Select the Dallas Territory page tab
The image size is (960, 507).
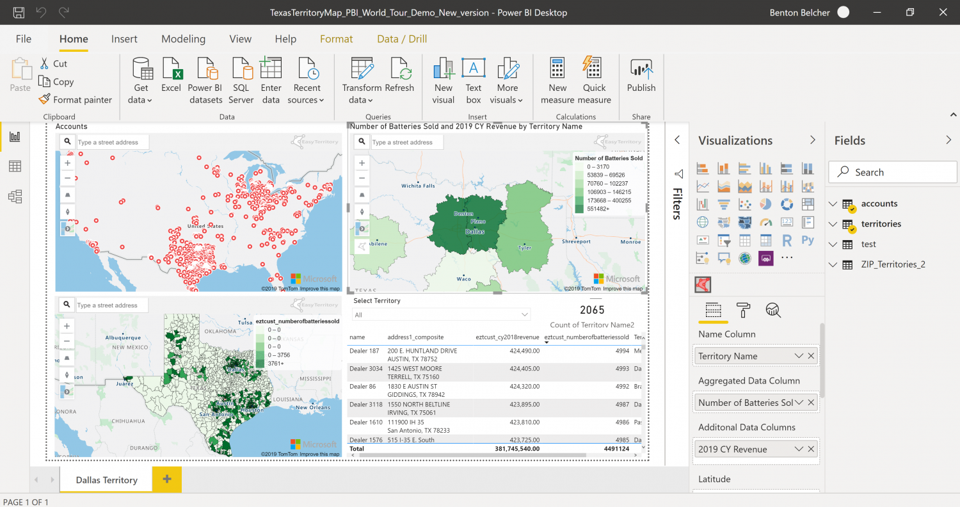click(x=106, y=479)
